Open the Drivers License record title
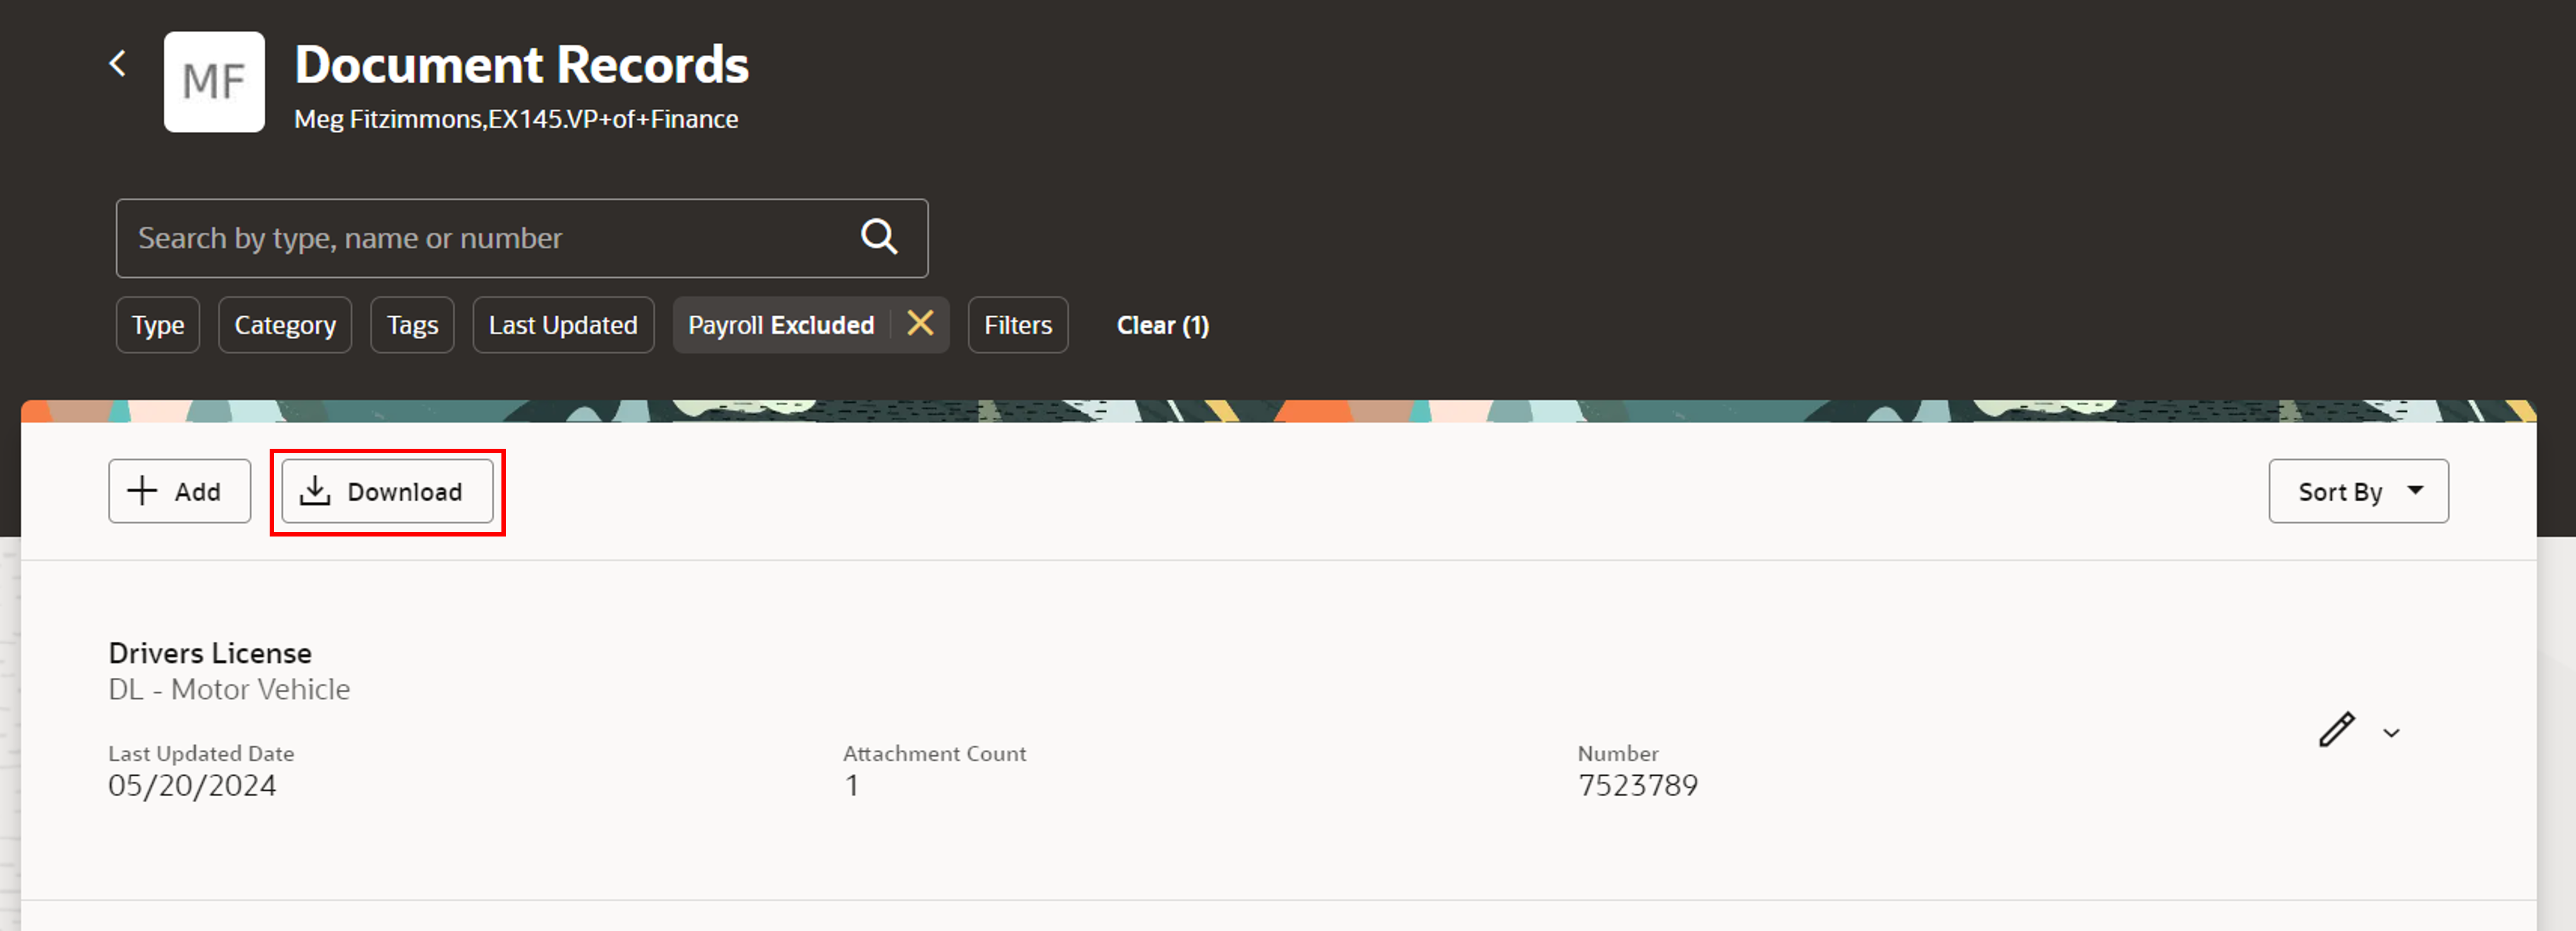This screenshot has width=2576, height=931. click(x=210, y=653)
